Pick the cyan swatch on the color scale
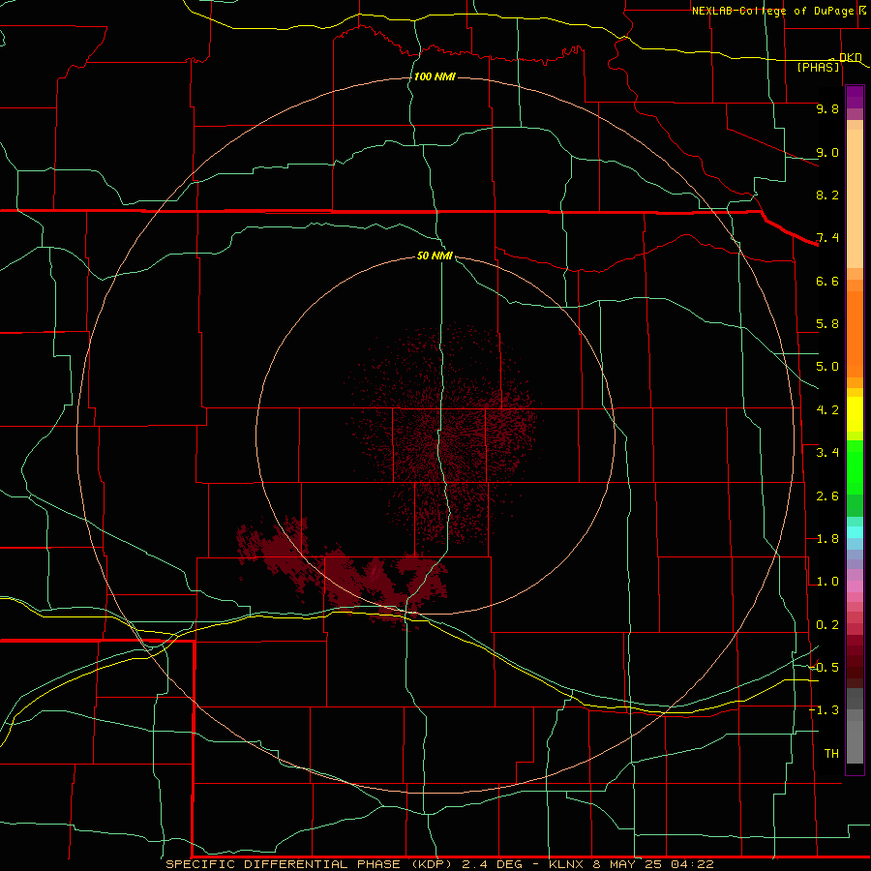The width and height of the screenshot is (871, 871). 855,532
